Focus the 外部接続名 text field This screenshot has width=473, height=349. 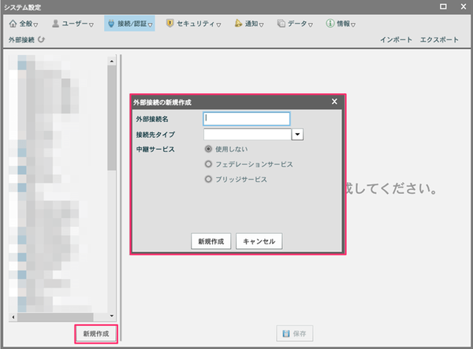(247, 119)
